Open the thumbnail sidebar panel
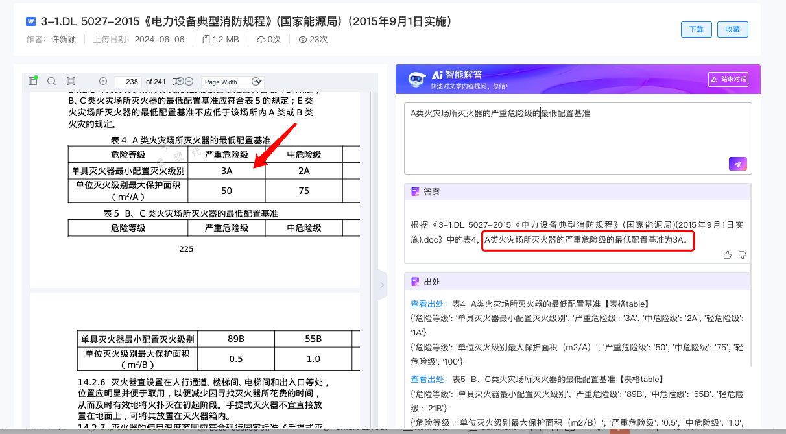Image resolution: width=786 pixels, height=434 pixels. [32, 81]
